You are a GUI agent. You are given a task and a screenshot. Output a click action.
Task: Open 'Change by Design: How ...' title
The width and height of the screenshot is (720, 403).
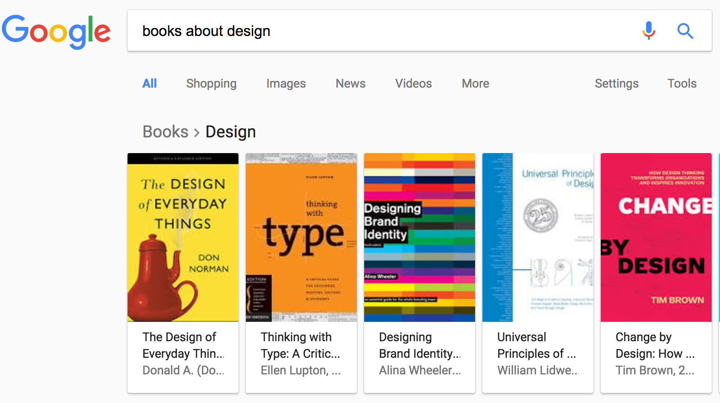[655, 345]
